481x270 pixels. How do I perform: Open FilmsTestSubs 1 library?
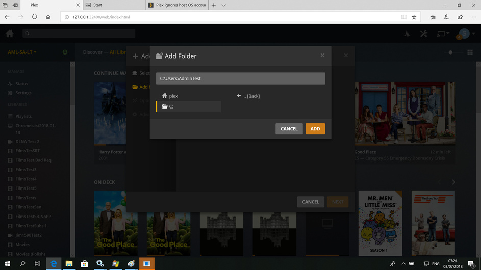pos(31,226)
